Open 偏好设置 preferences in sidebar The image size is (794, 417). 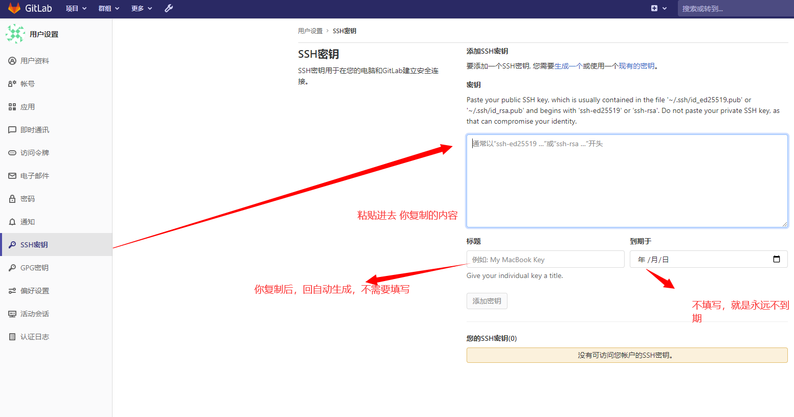click(x=34, y=291)
